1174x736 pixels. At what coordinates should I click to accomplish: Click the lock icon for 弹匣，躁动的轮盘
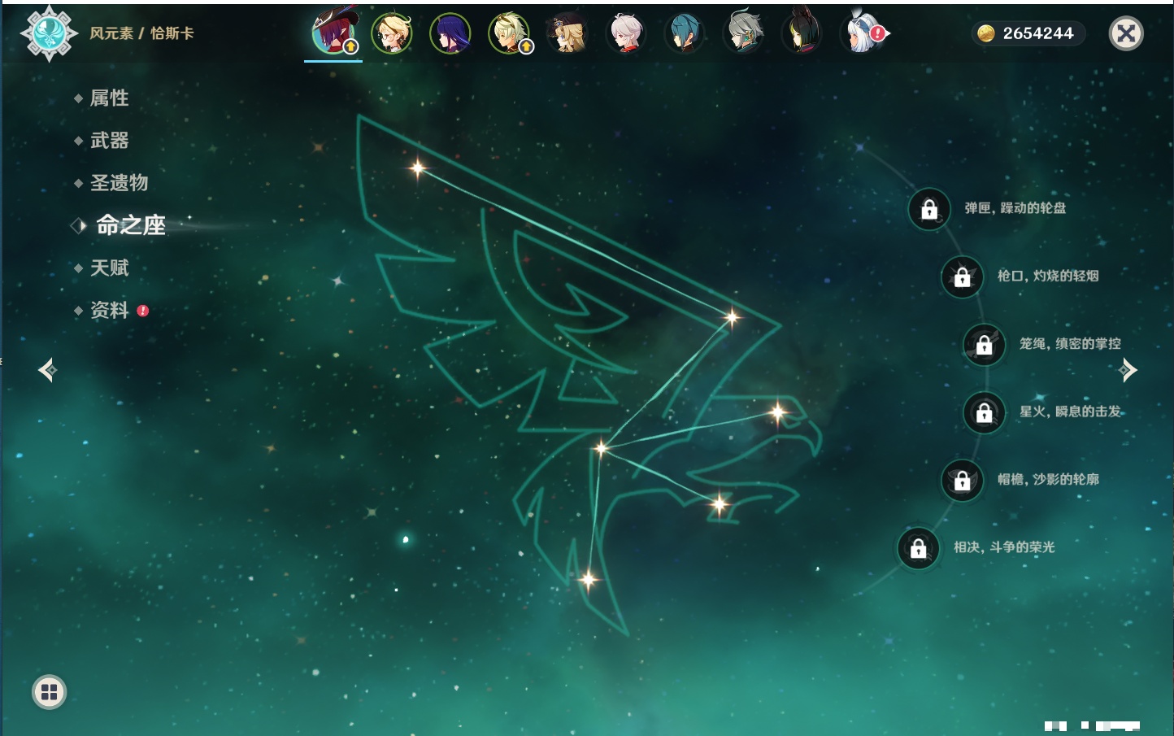click(929, 209)
